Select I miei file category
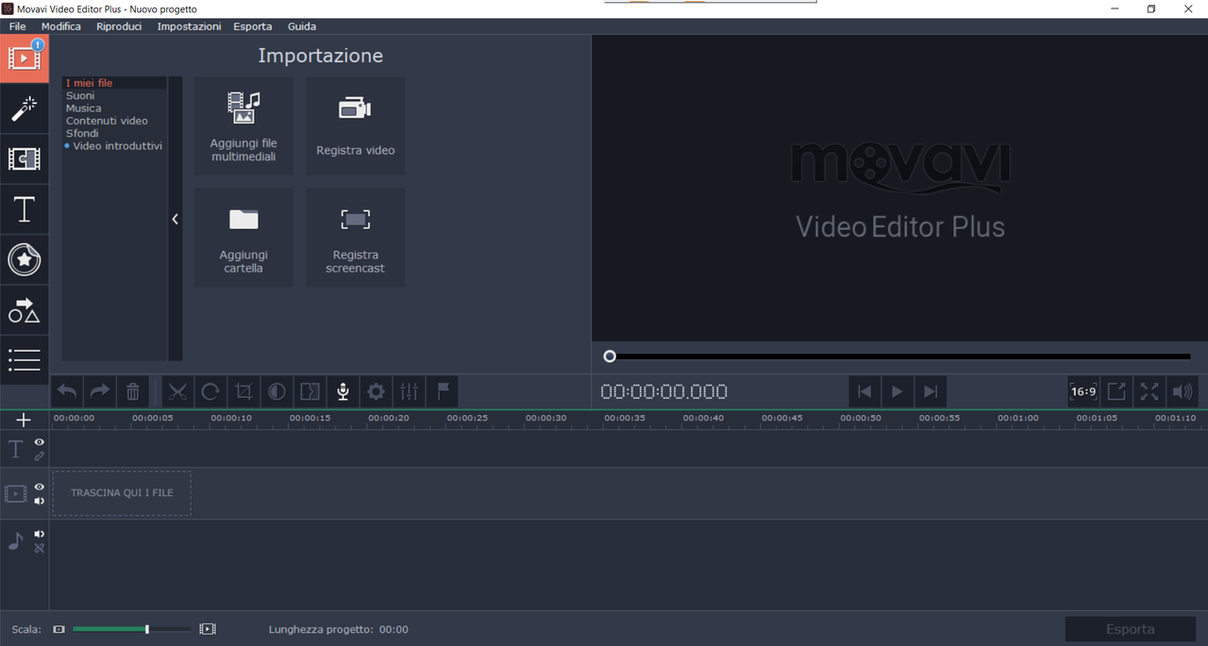Viewport: 1208px width, 646px height. coord(114,83)
